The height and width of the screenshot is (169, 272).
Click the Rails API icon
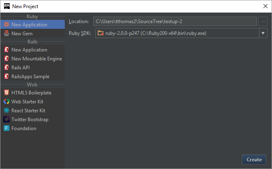pos(7,68)
